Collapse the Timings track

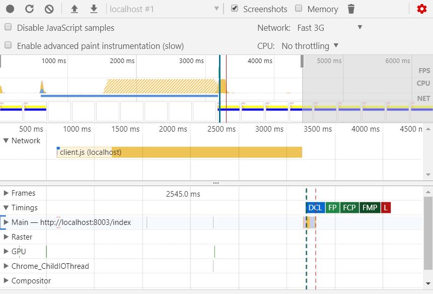[7, 208]
